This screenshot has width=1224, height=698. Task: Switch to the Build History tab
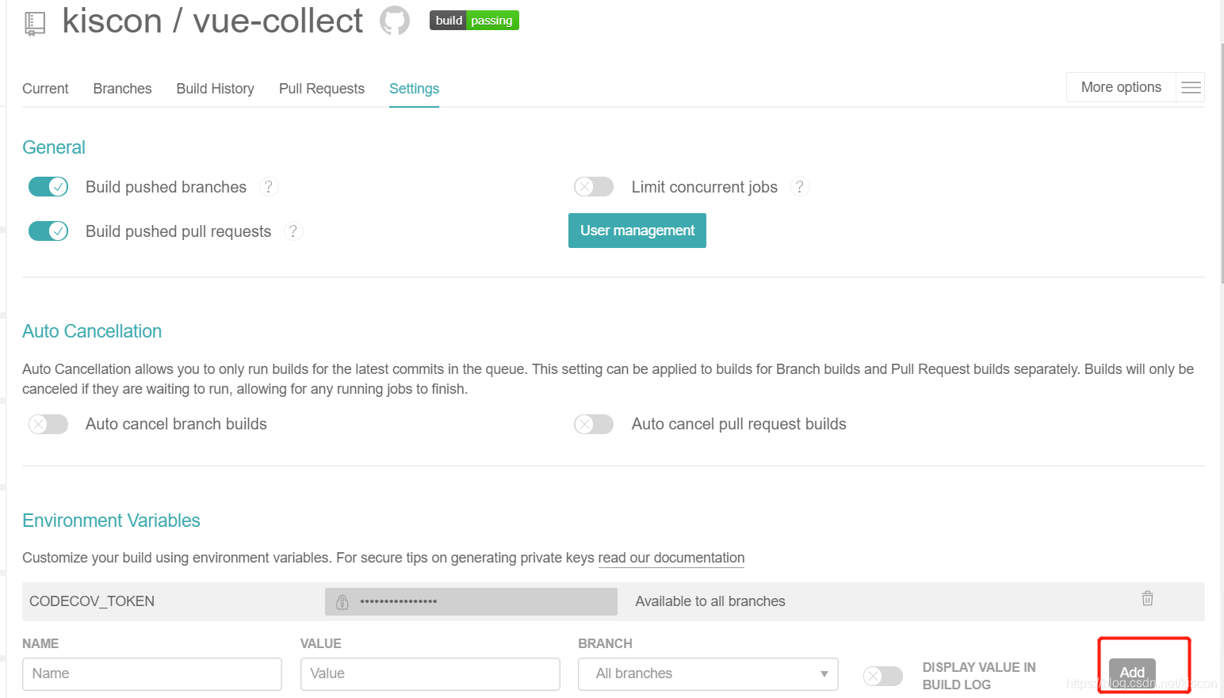click(x=215, y=89)
